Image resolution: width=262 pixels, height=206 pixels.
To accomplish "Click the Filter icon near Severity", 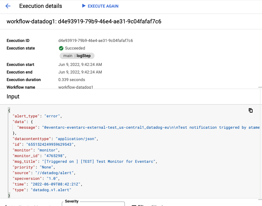I will [x=133, y=205].
